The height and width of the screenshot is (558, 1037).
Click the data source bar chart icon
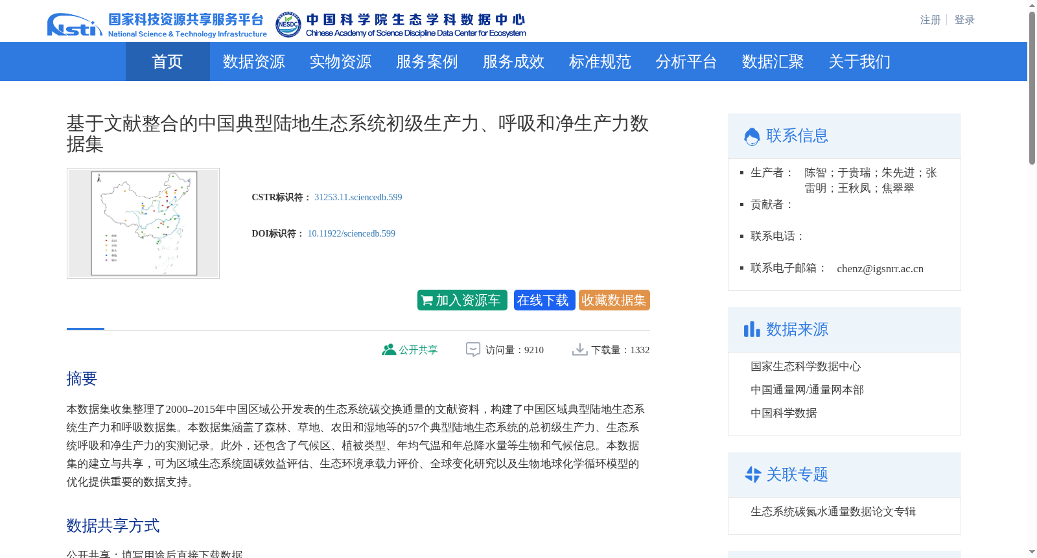(x=752, y=329)
